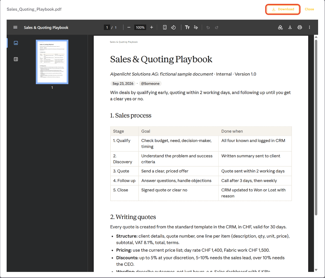The image size is (325, 278).
Task: Select the add text annotation tool
Action: coord(187,27)
